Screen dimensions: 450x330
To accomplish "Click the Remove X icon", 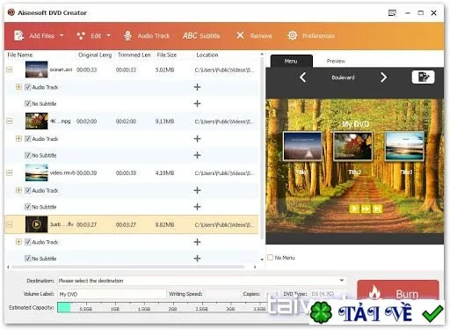I will pos(240,35).
